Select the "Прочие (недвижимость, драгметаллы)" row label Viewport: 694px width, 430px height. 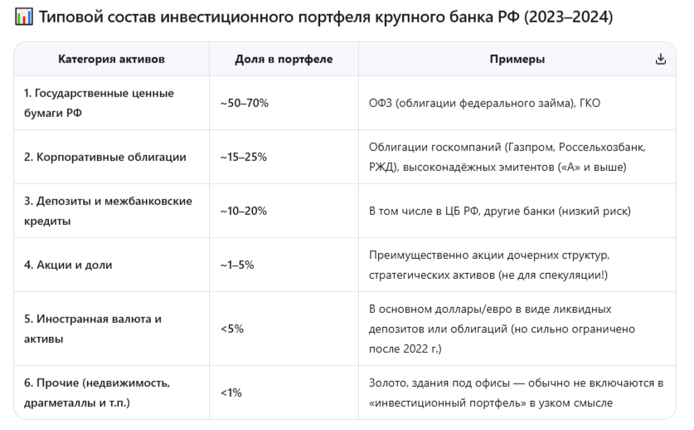pyautogui.click(x=96, y=393)
